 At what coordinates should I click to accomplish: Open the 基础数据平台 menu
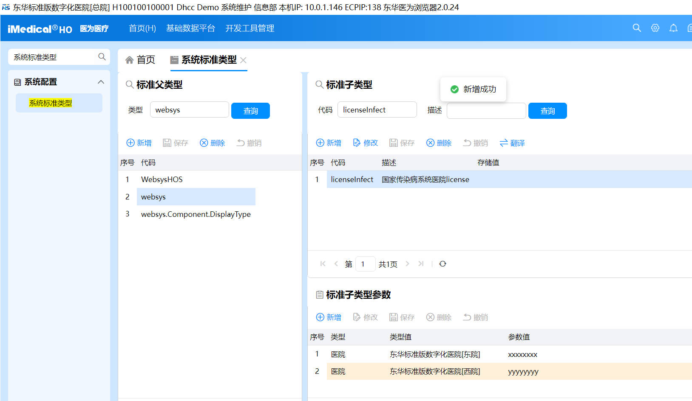(190, 28)
